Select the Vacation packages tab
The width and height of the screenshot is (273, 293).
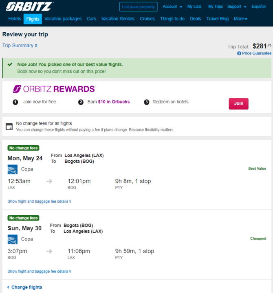click(x=63, y=19)
